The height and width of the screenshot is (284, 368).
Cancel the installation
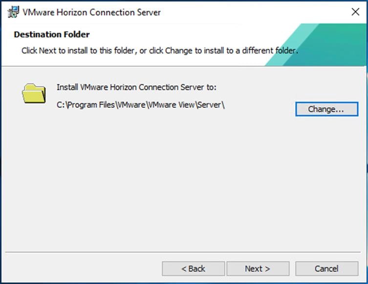point(326,268)
